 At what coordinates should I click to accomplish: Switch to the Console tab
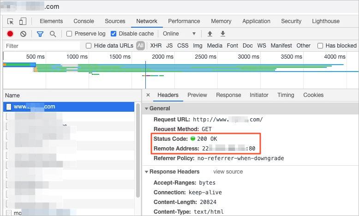[x=84, y=21]
